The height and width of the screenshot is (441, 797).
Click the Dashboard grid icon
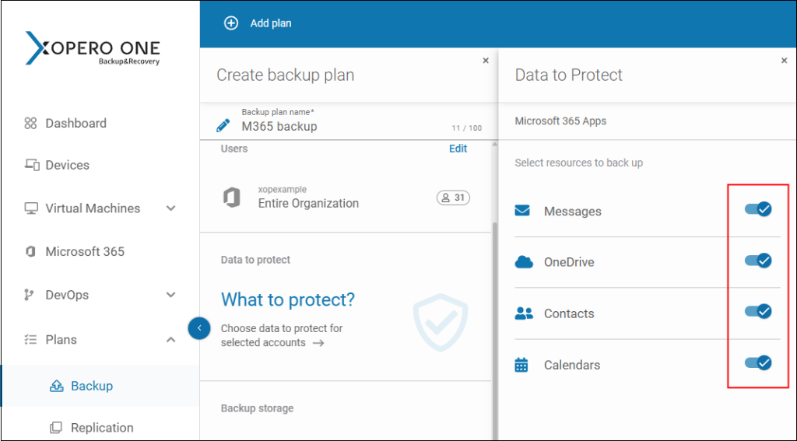[x=30, y=124]
